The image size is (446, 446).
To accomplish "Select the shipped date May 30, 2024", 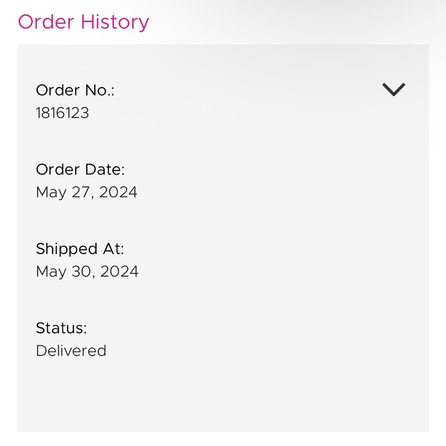I will (87, 272).
